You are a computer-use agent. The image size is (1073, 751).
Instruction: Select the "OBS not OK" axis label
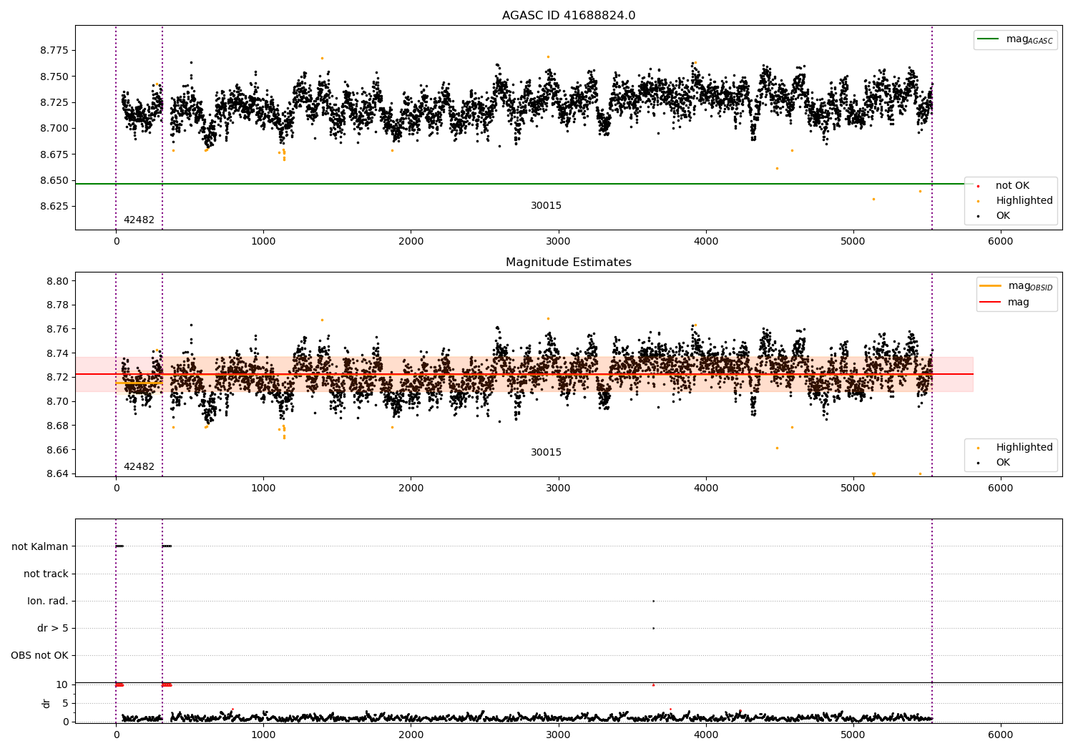39,655
